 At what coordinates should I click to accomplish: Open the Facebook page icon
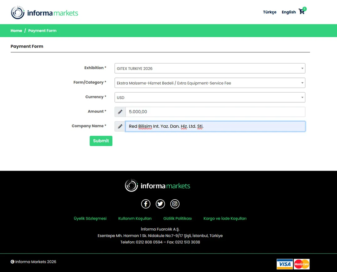pyautogui.click(x=146, y=204)
